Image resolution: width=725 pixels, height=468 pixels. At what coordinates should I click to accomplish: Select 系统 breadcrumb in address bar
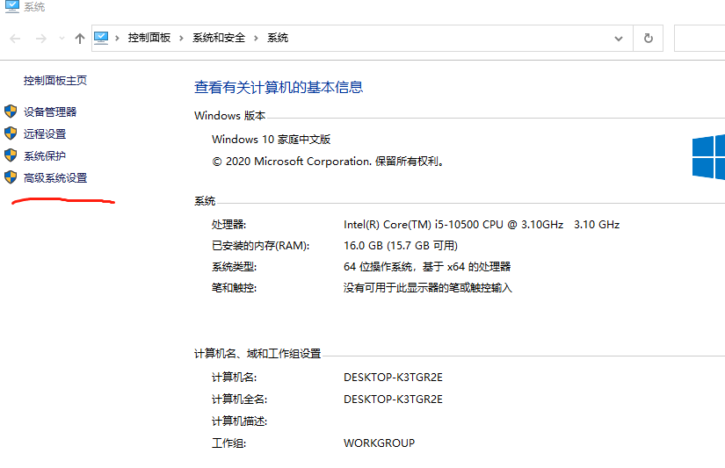point(278,38)
